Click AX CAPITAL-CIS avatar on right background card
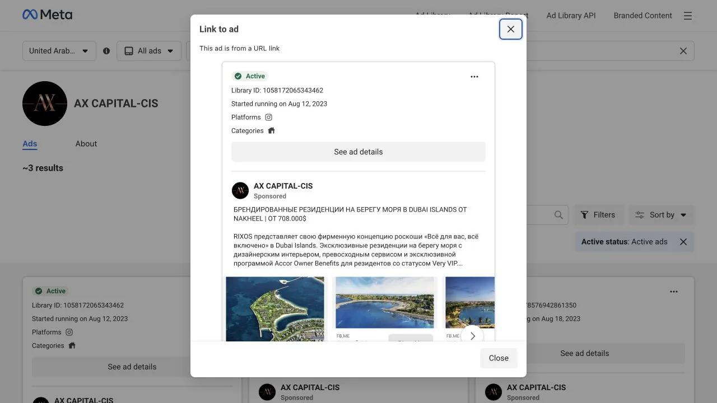The image size is (717, 403). tap(493, 392)
